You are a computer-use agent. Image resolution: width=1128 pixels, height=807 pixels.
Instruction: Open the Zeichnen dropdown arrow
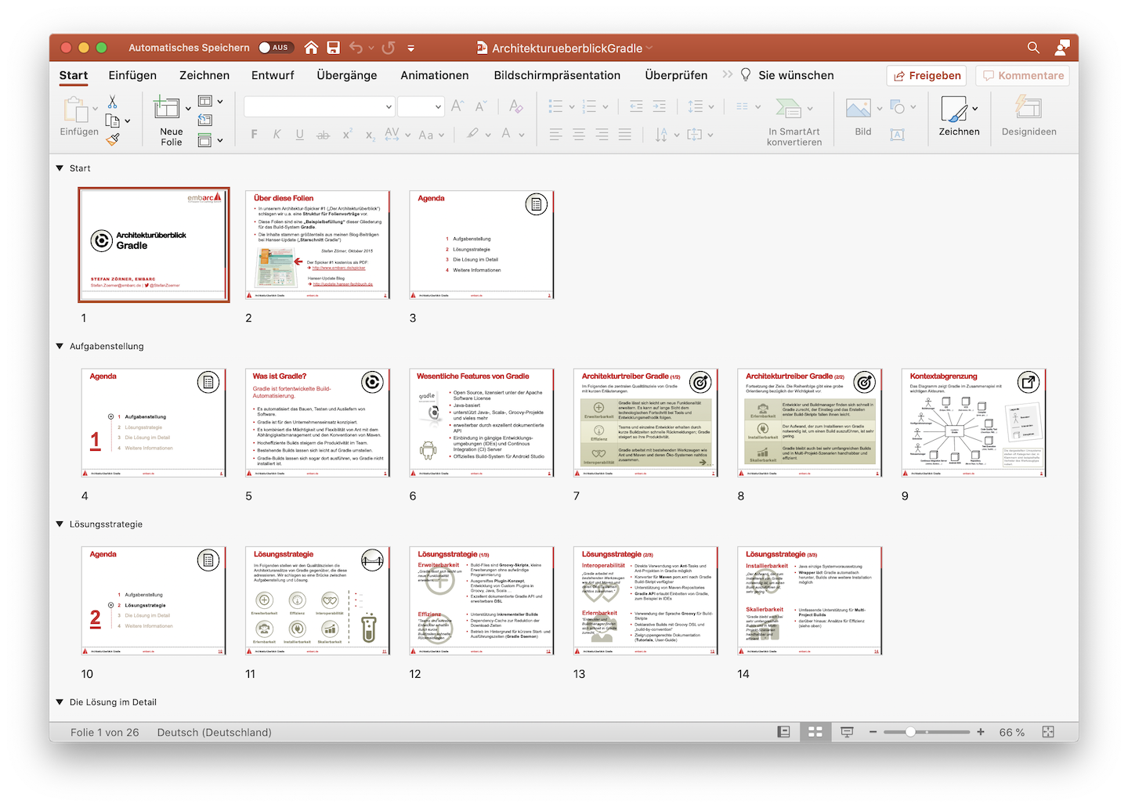(x=974, y=109)
